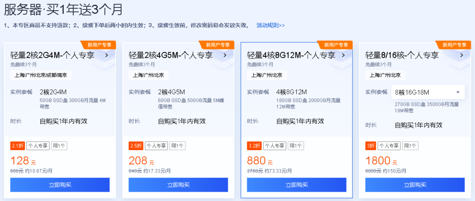Open the 活动规则>> link
Viewport: 475px width, 201px height.
(x=270, y=25)
